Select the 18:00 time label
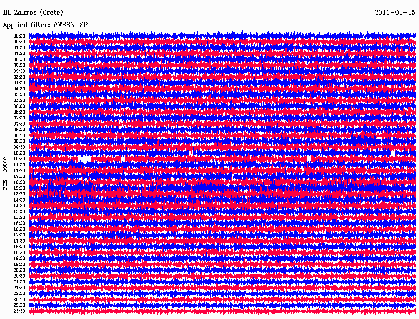This screenshot has width=419, height=319. [19, 247]
